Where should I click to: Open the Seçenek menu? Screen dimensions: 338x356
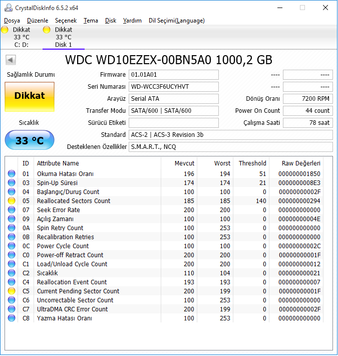click(66, 21)
